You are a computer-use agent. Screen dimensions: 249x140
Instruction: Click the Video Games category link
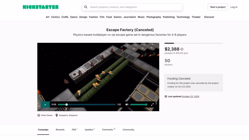47,115
